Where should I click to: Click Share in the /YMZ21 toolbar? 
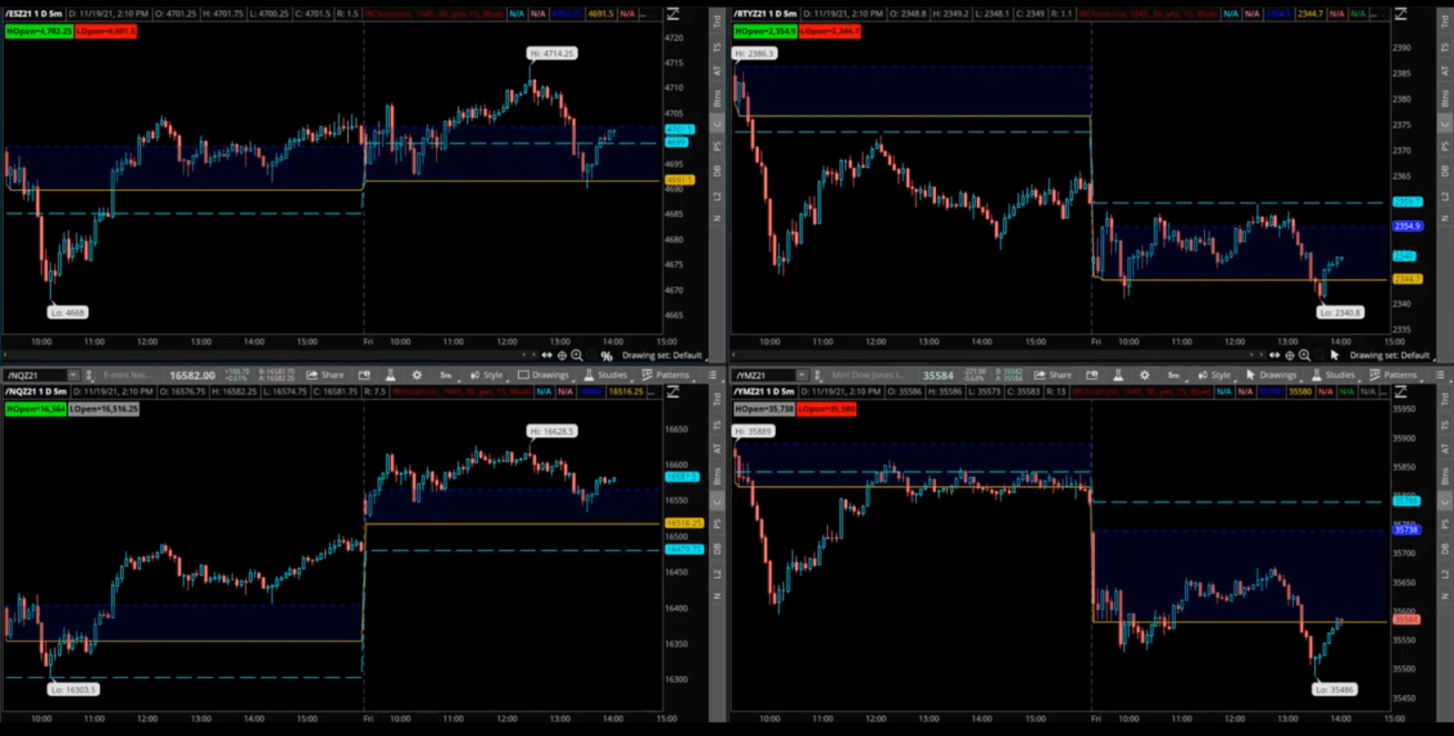click(x=1053, y=374)
